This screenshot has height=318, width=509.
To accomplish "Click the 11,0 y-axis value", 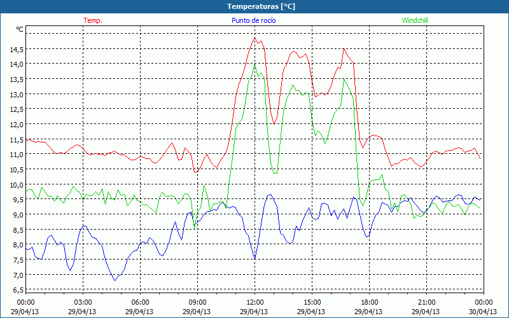I will 17,155.
